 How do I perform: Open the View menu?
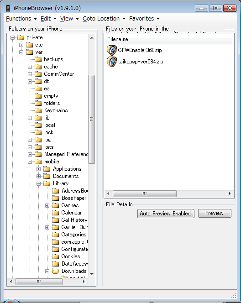(x=69, y=19)
